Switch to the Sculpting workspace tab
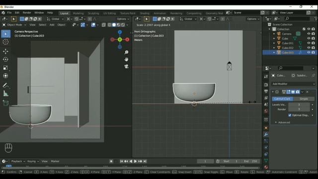 [93, 13]
